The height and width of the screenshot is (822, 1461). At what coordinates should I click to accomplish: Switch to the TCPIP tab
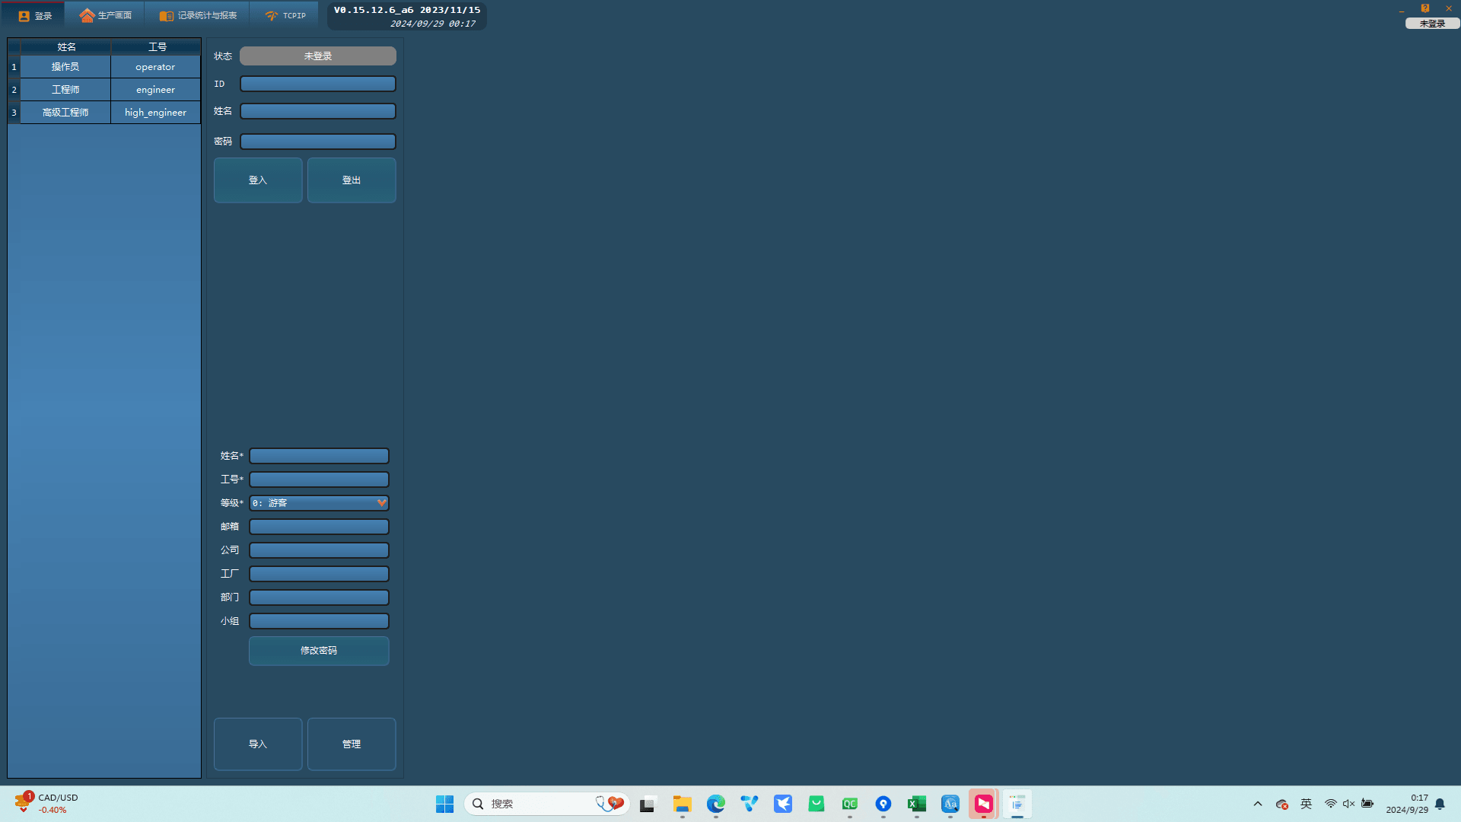pos(285,15)
